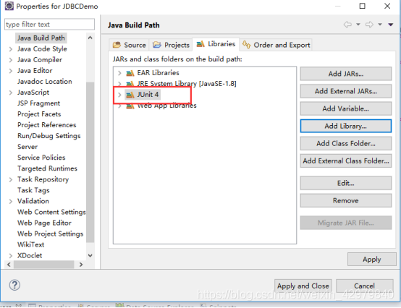Expand the JUnit 4 node
Screen dimensions: 401x308
click(x=119, y=95)
